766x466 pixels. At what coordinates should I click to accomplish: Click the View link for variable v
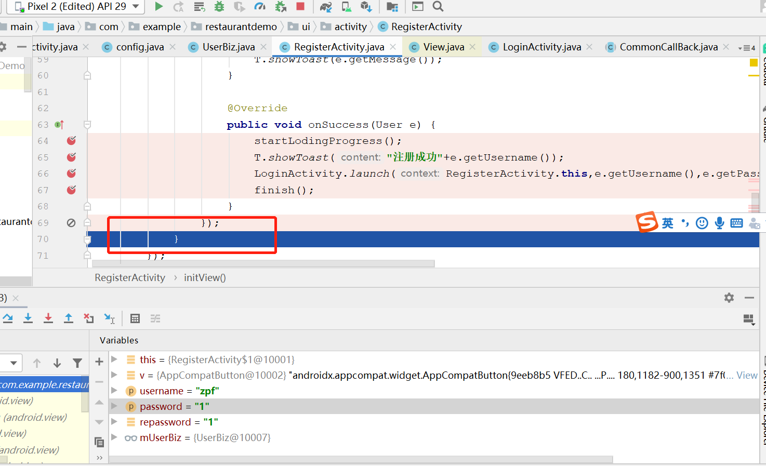(x=747, y=375)
